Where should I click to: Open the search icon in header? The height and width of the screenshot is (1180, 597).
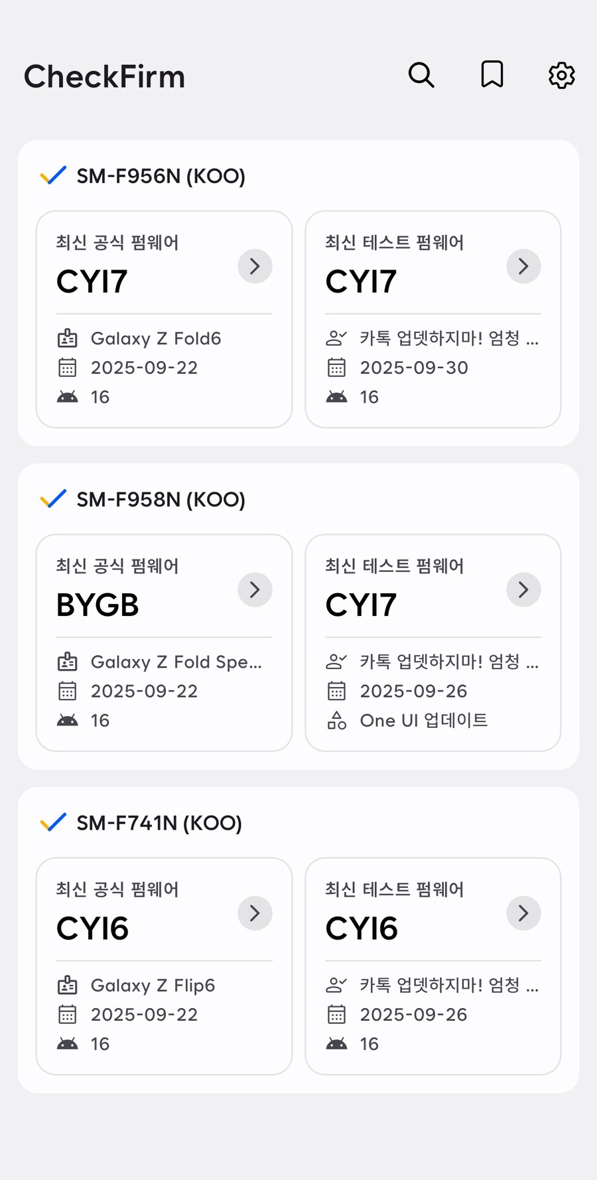coord(421,75)
